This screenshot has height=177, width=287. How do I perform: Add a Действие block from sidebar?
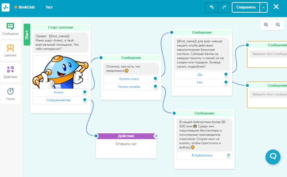(x=10, y=72)
